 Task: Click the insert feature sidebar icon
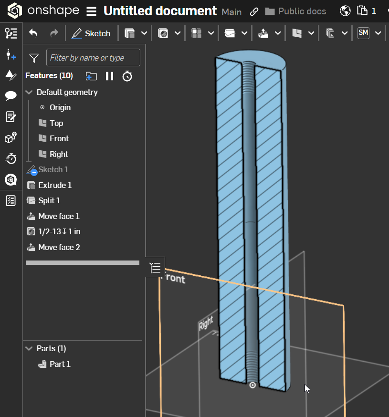(x=11, y=54)
